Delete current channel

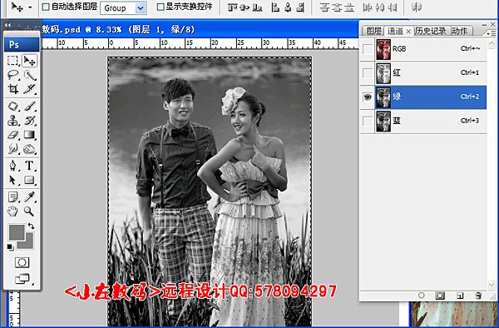(x=478, y=296)
